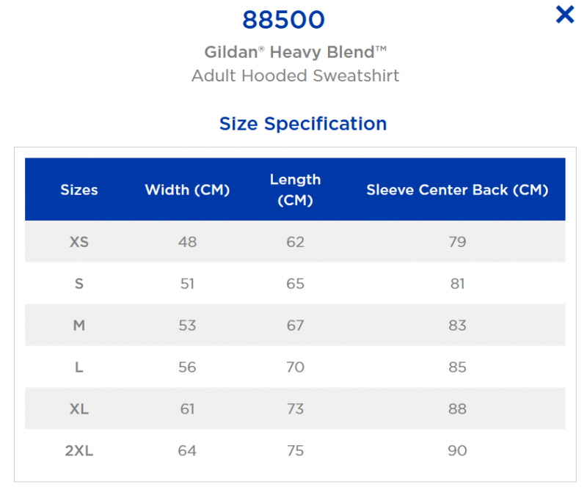Click M length value 67

point(296,326)
